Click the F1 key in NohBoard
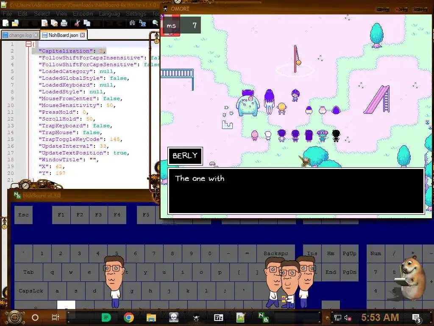 61,215
